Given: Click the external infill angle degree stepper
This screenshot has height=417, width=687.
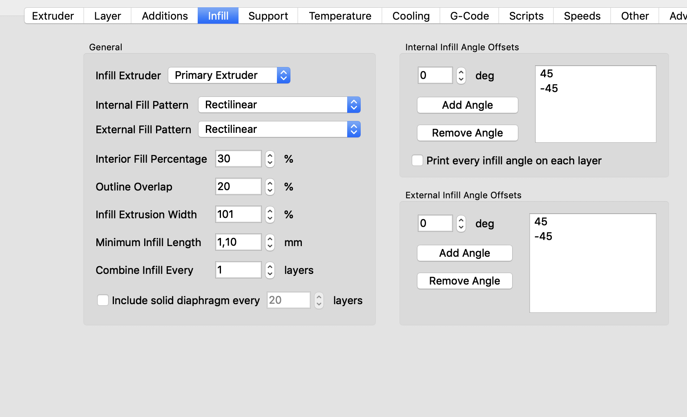Looking at the screenshot, I should 461,224.
